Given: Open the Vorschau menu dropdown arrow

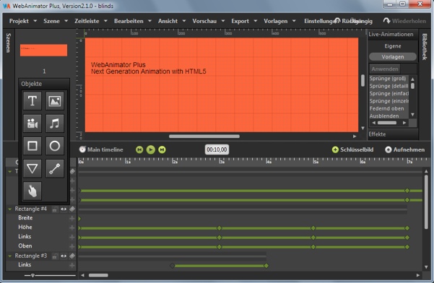Looking at the screenshot, I should tap(223, 21).
